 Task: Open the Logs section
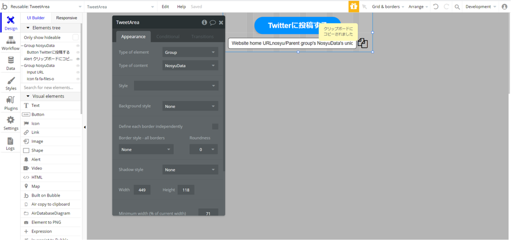click(11, 143)
